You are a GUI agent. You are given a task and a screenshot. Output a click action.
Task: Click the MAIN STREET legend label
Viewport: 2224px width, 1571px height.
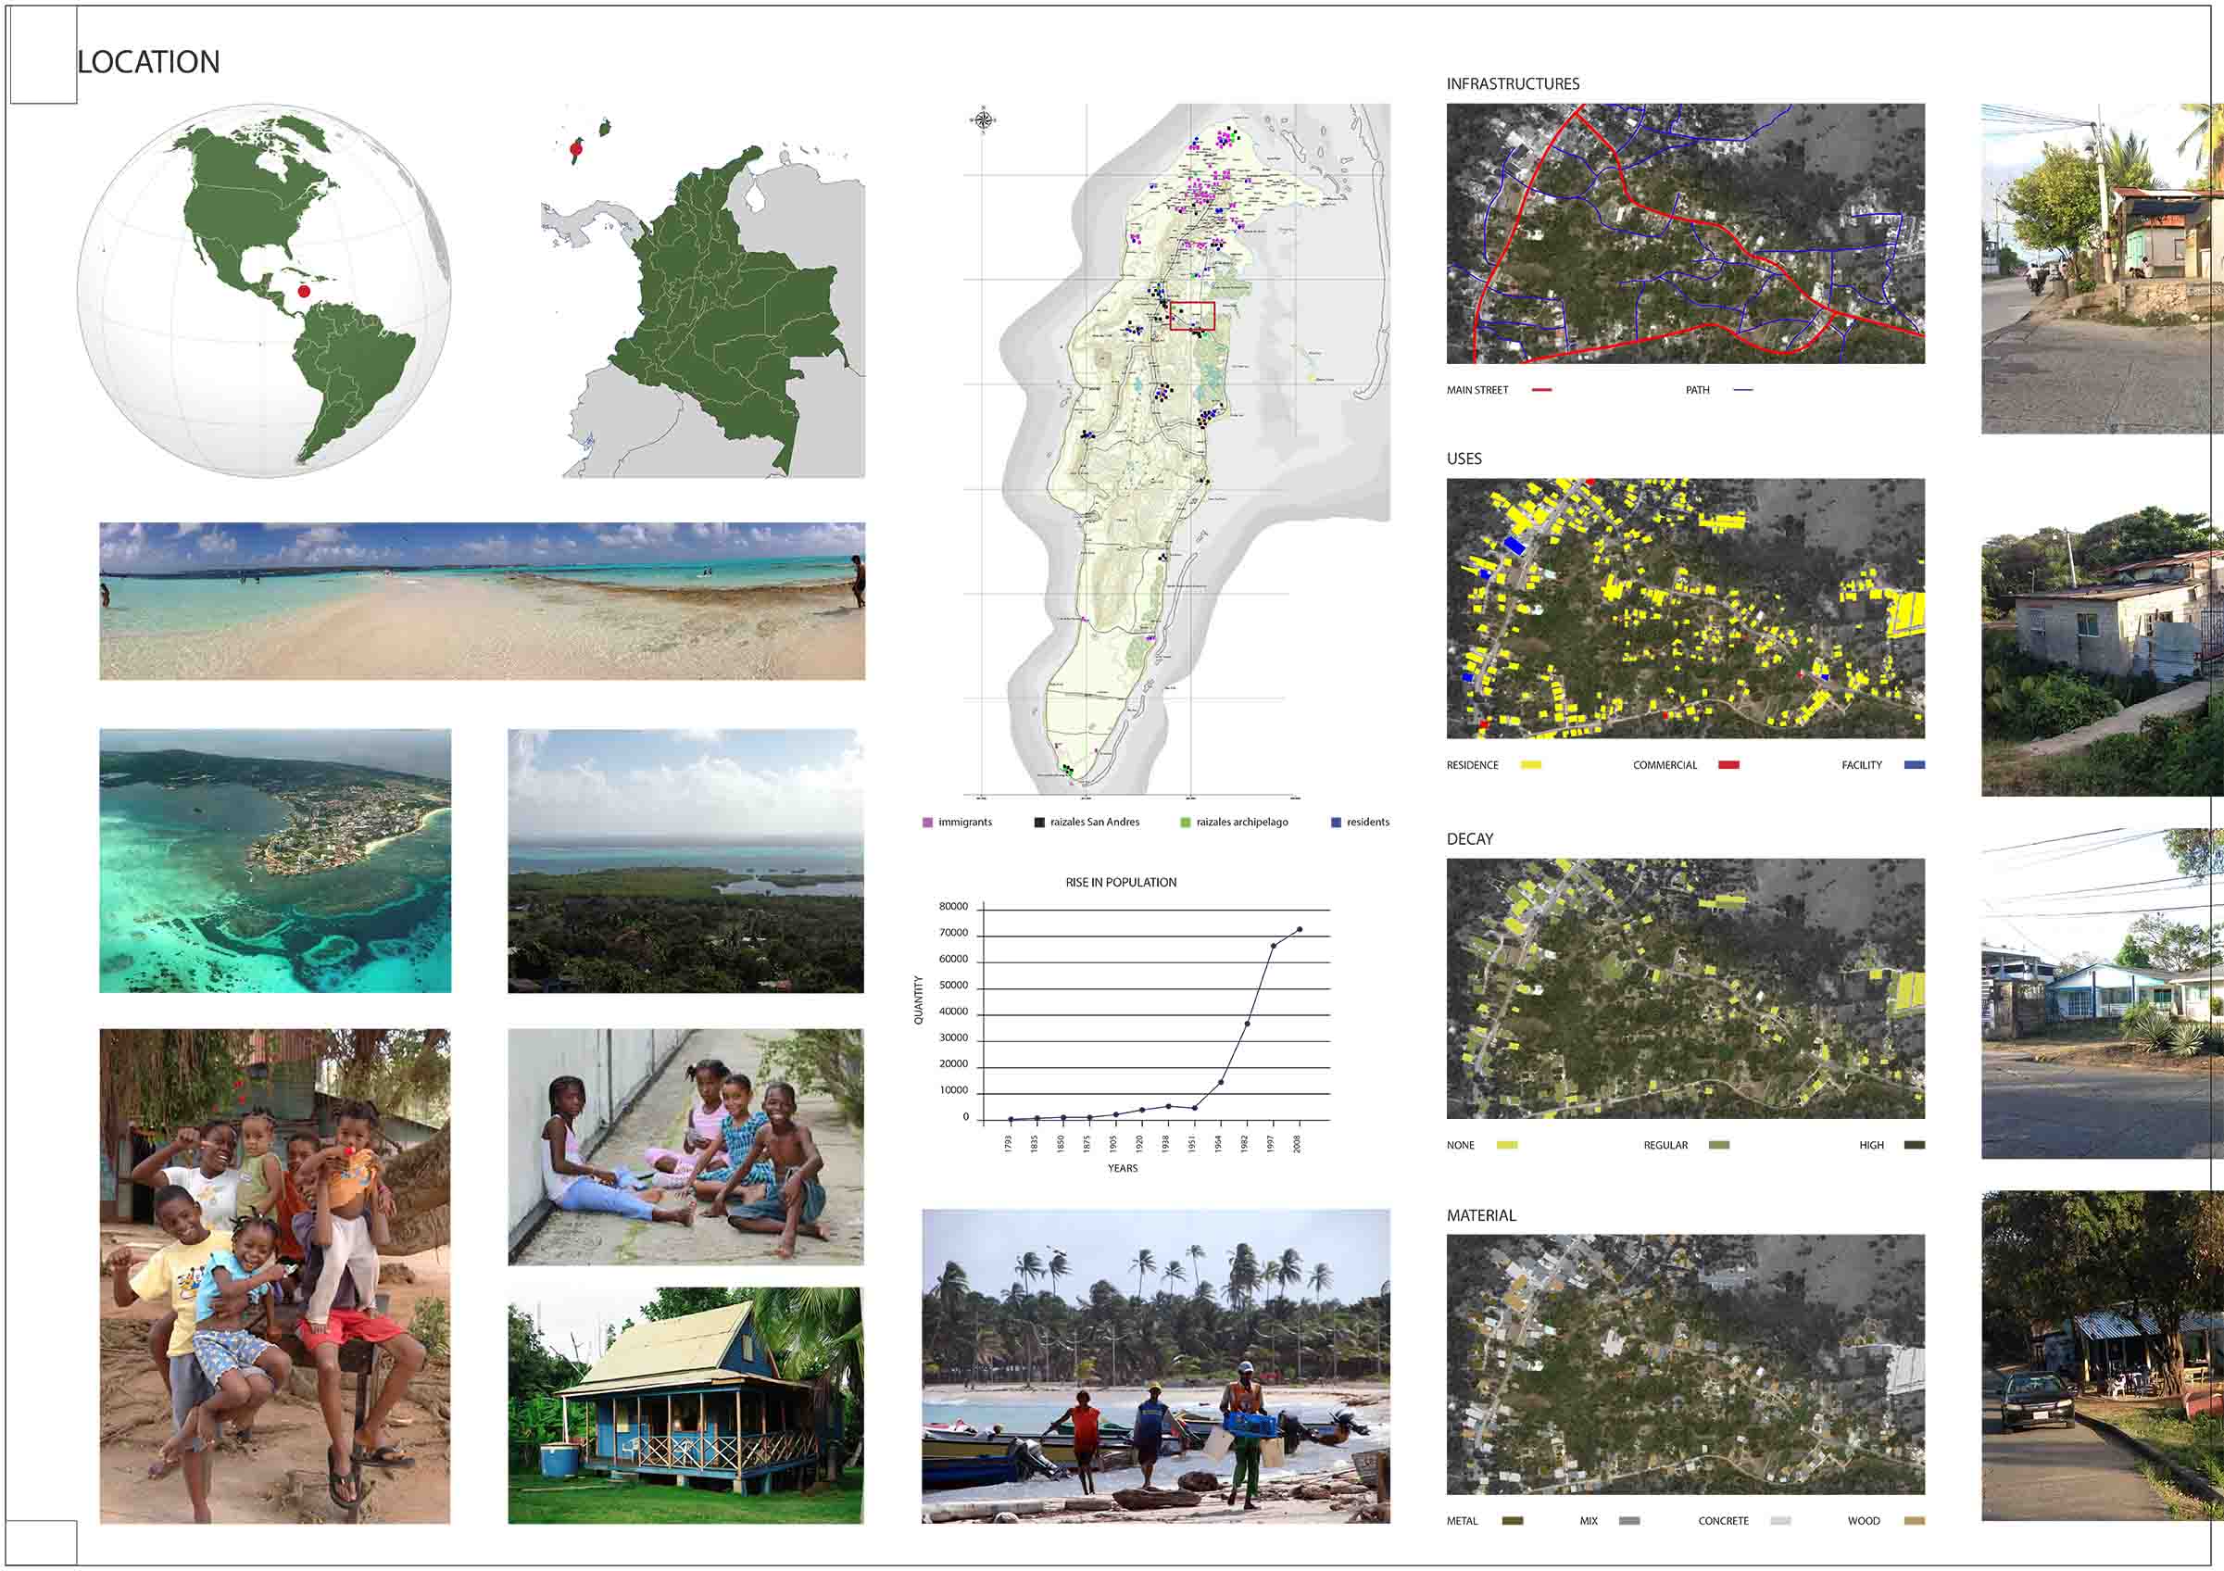point(1477,390)
